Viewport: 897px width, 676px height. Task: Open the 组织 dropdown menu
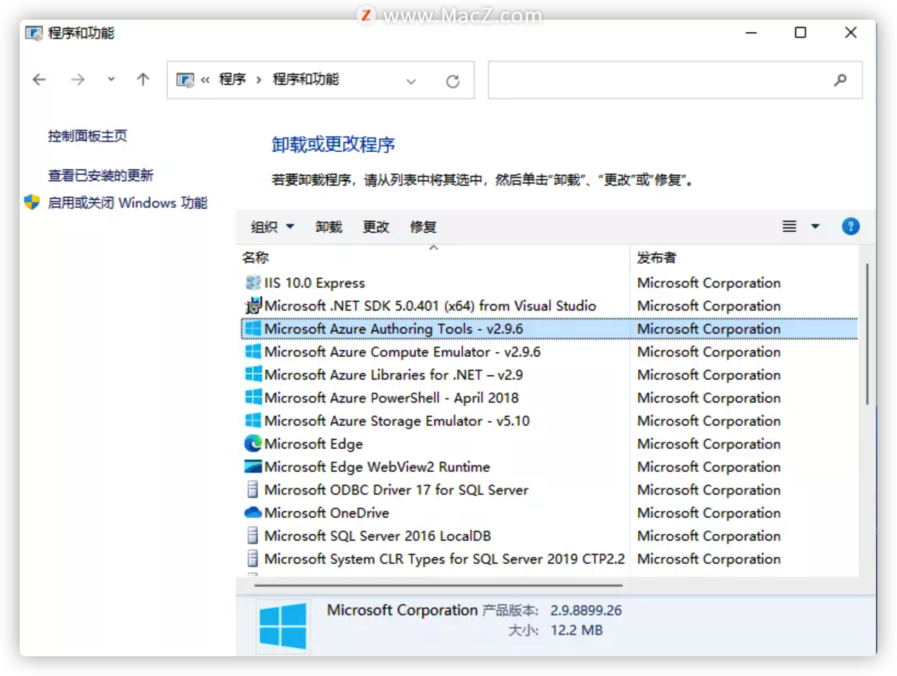pos(272,227)
